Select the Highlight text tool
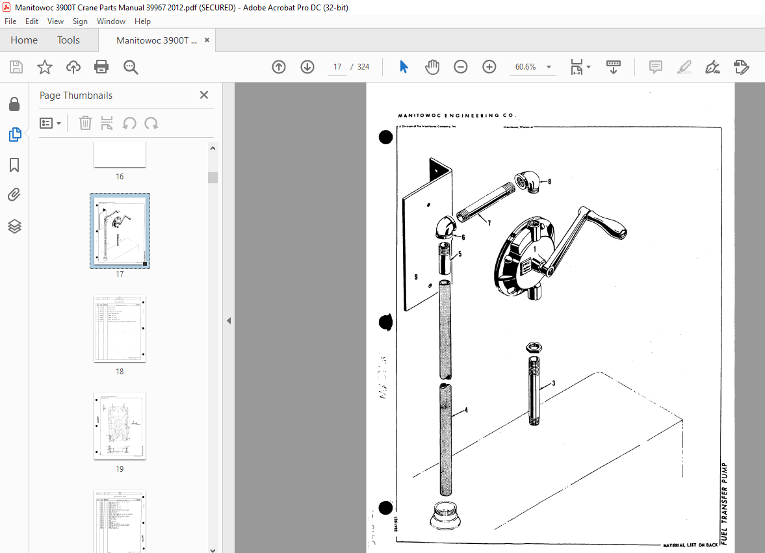The width and height of the screenshot is (765, 553). pyautogui.click(x=684, y=67)
